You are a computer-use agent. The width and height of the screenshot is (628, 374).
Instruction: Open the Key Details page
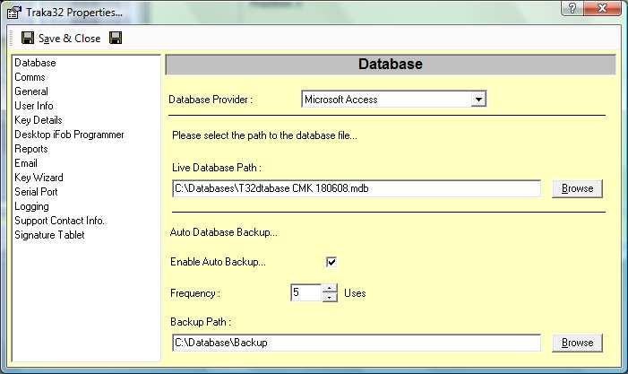point(39,120)
